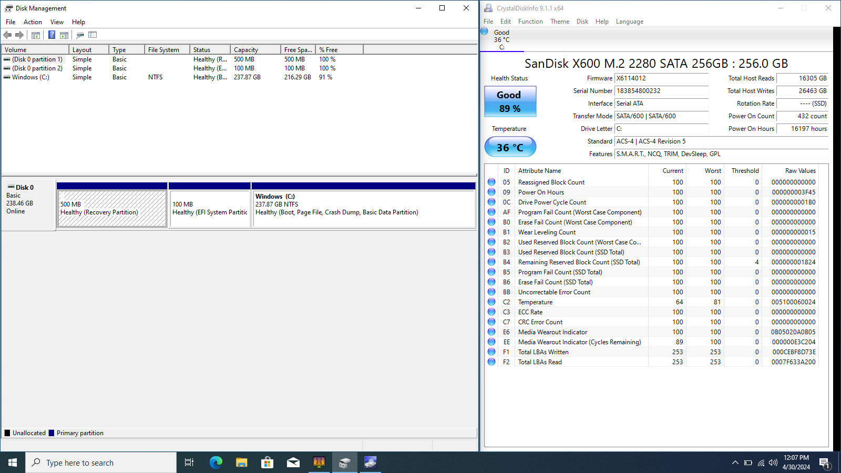Select the 500 MB Recovery Partition block
Viewport: 841px width, 473px height.
(x=112, y=209)
